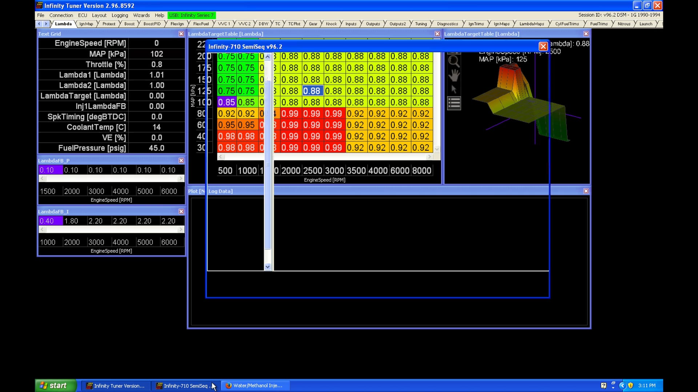Select the pan hand tool in 3D view
698x392 pixels.
click(x=454, y=75)
